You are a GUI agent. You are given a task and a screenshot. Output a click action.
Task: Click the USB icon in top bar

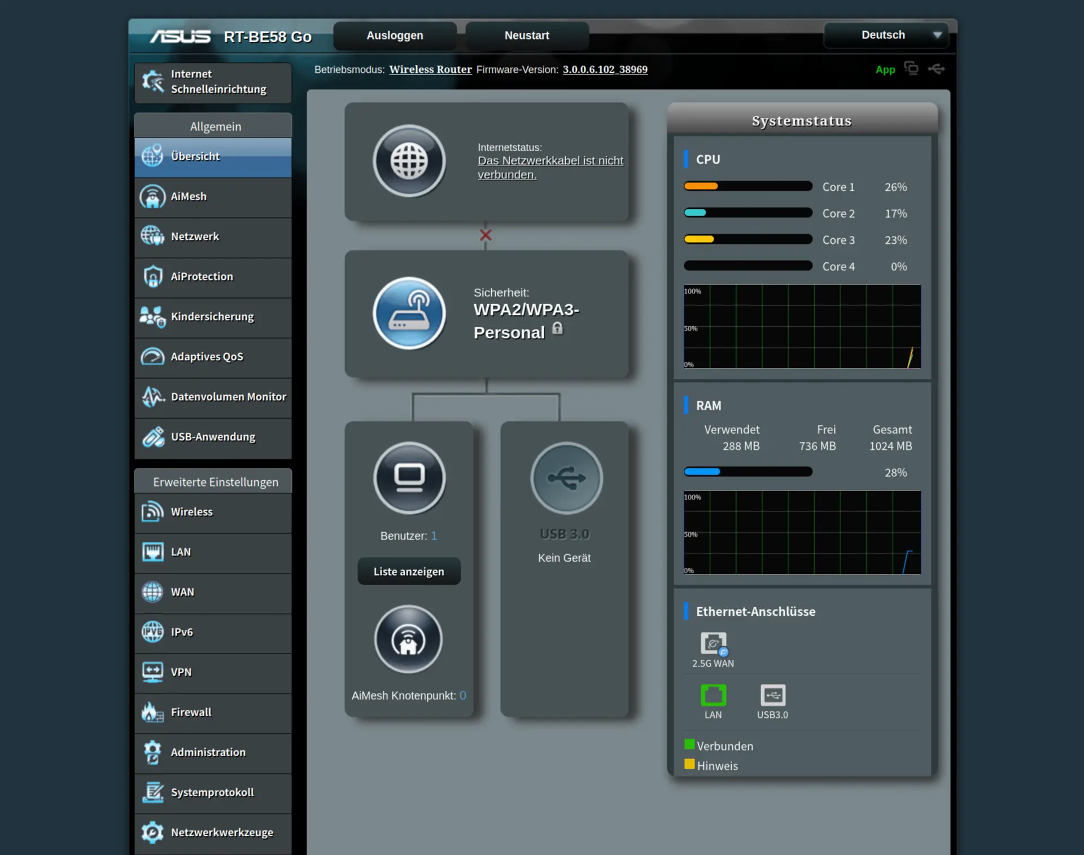click(x=936, y=69)
